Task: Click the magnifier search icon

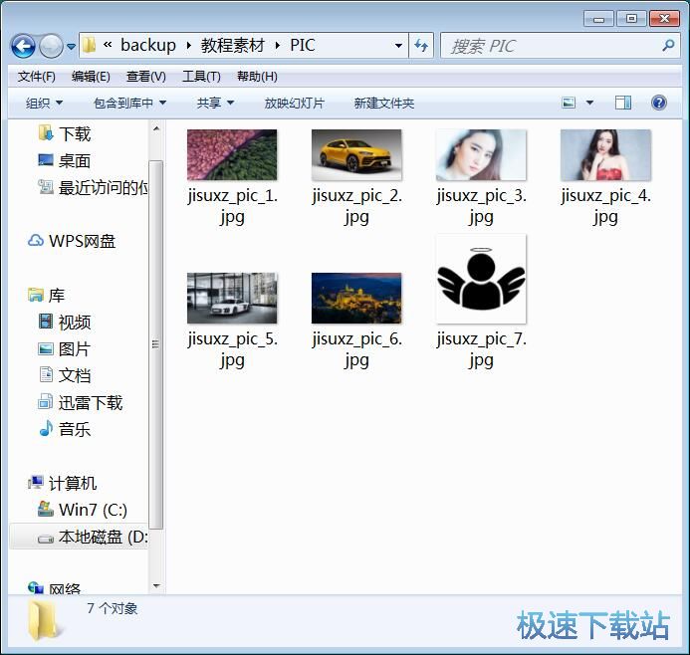Action: click(668, 46)
